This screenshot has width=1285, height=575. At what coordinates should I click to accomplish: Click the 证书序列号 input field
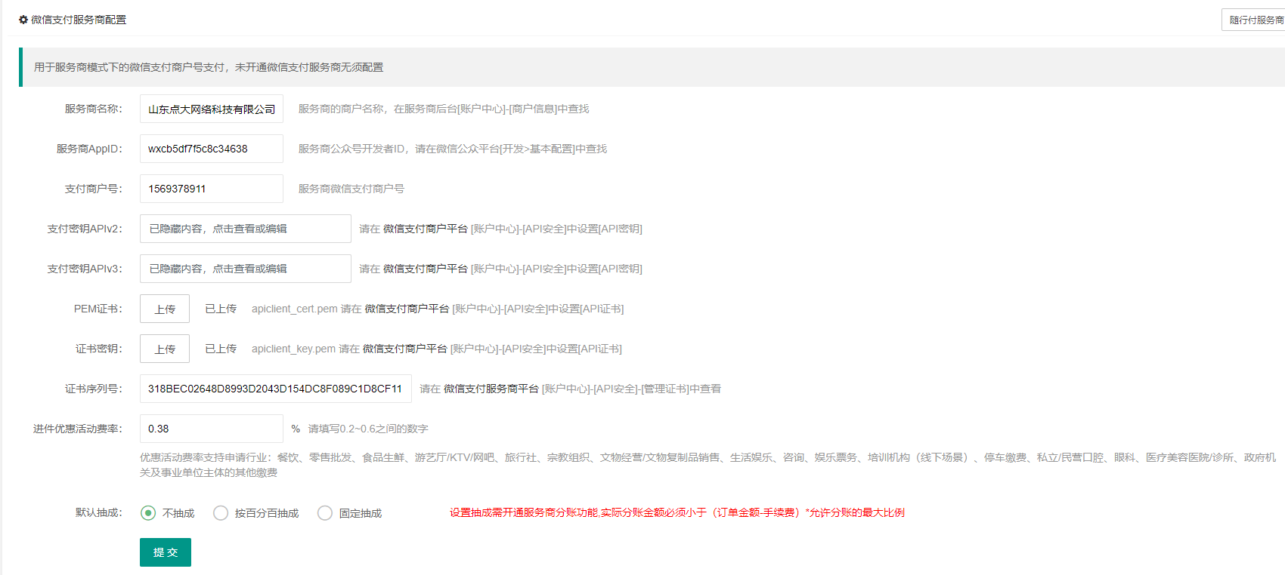pos(276,389)
